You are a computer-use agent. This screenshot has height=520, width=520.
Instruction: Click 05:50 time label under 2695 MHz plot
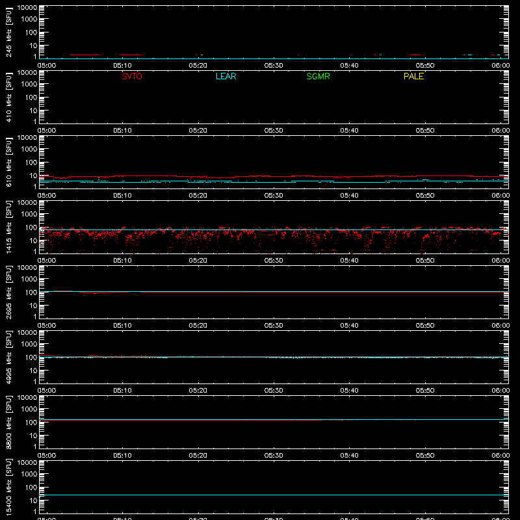click(425, 326)
